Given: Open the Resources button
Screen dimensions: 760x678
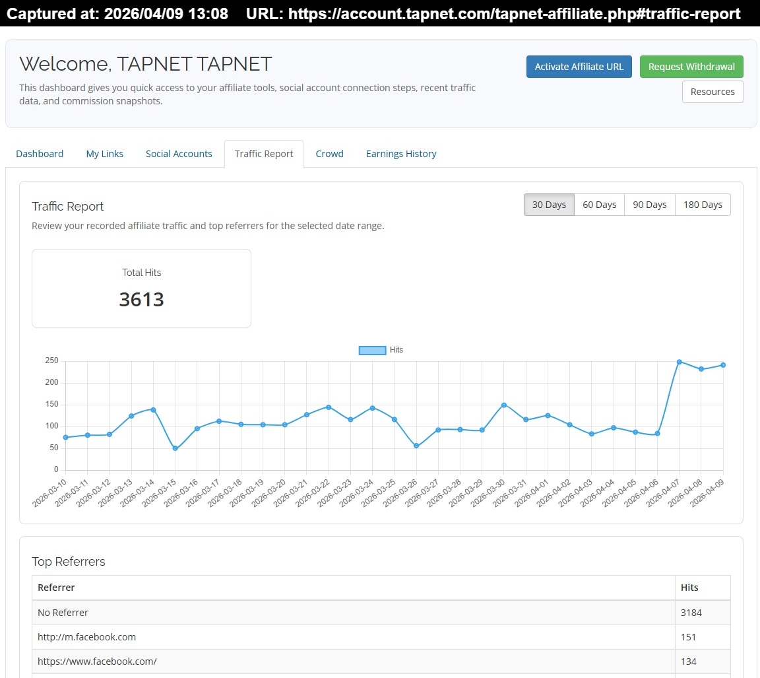Looking at the screenshot, I should pos(712,92).
